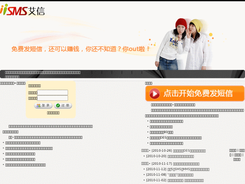Click the bullet line containing DES in list
The height and width of the screenshot is (184, 245).
pos(176,138)
